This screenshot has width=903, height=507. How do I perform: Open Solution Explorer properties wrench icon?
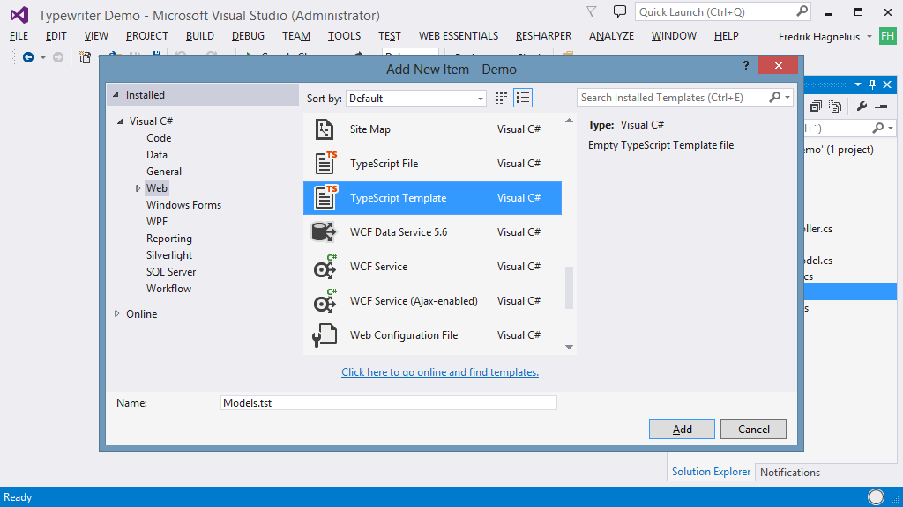[862, 107]
